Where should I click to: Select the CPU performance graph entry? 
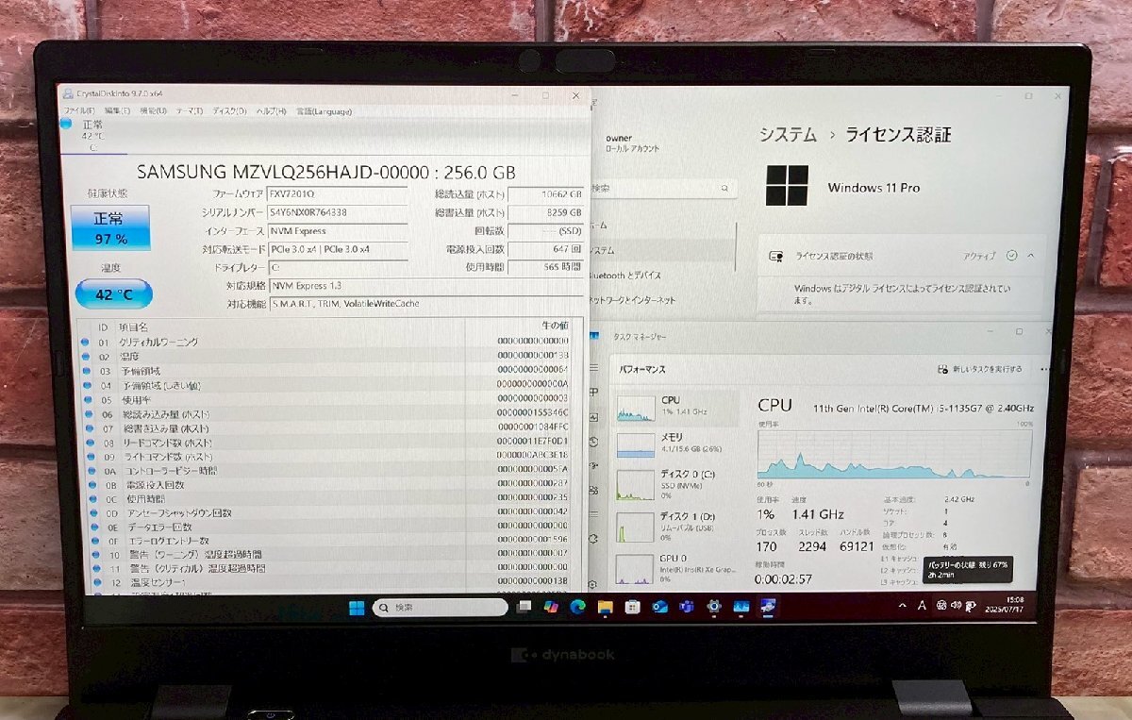click(677, 407)
